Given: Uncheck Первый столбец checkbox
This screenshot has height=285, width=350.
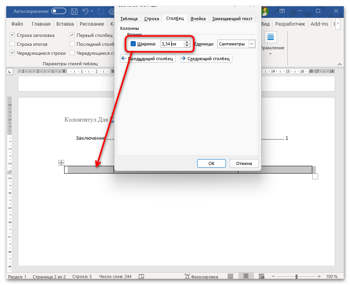Looking at the screenshot, I should pyautogui.click(x=72, y=35).
